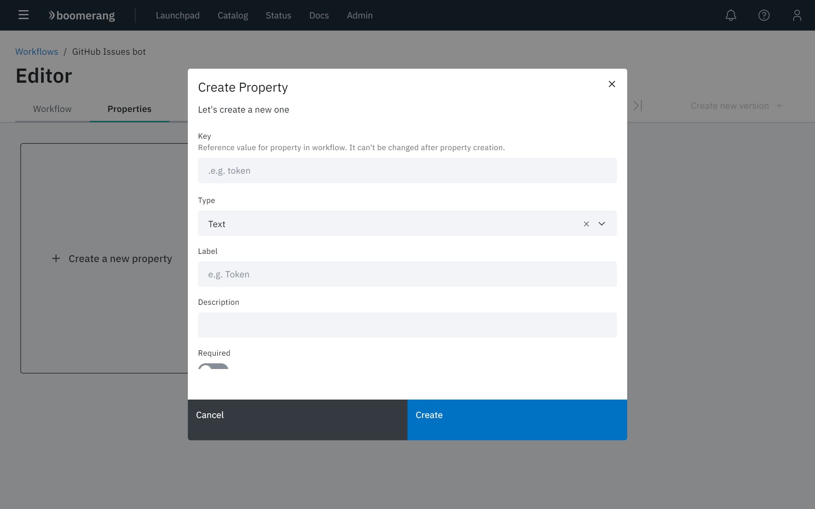815x509 pixels.
Task: Open the help question mark icon
Action: tap(764, 15)
